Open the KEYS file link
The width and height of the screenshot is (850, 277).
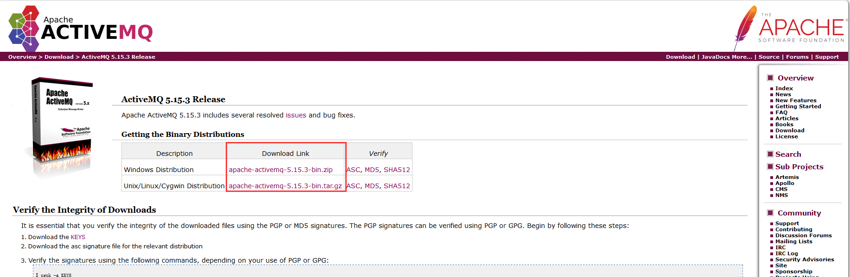click(78, 237)
